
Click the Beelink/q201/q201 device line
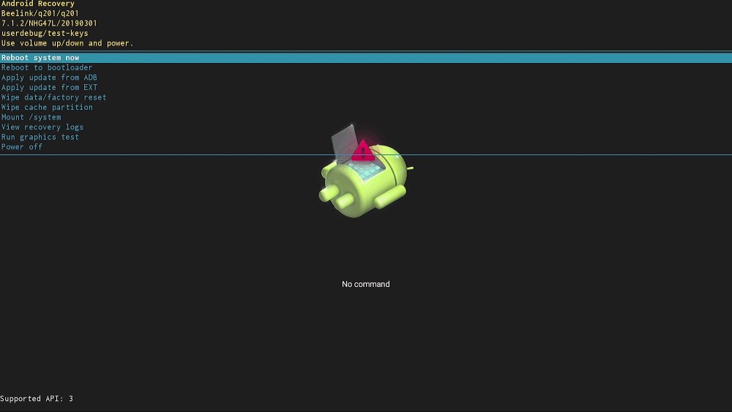(x=40, y=13)
